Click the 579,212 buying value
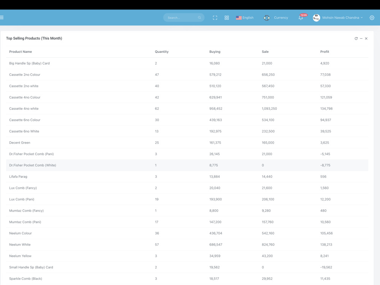380x285 pixels. [x=215, y=74]
